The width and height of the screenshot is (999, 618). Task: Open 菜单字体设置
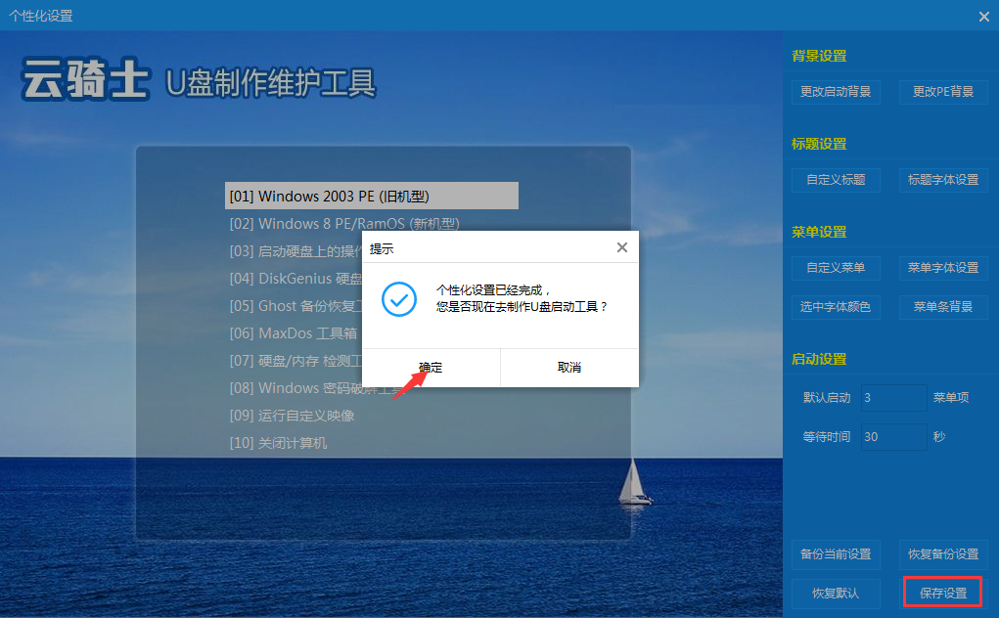click(x=942, y=268)
